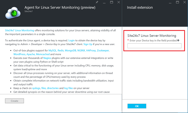
Task: Open the Sign Up link
Action: (88, 44)
